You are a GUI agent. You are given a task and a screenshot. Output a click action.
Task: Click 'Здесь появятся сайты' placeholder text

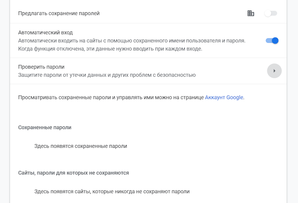pyautogui.click(x=111, y=192)
